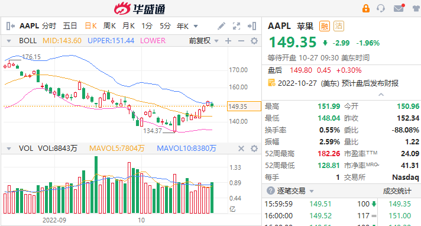This screenshot has height=226, width=421.
Task: Switch to the 周K tab
Action: (x=109, y=26)
